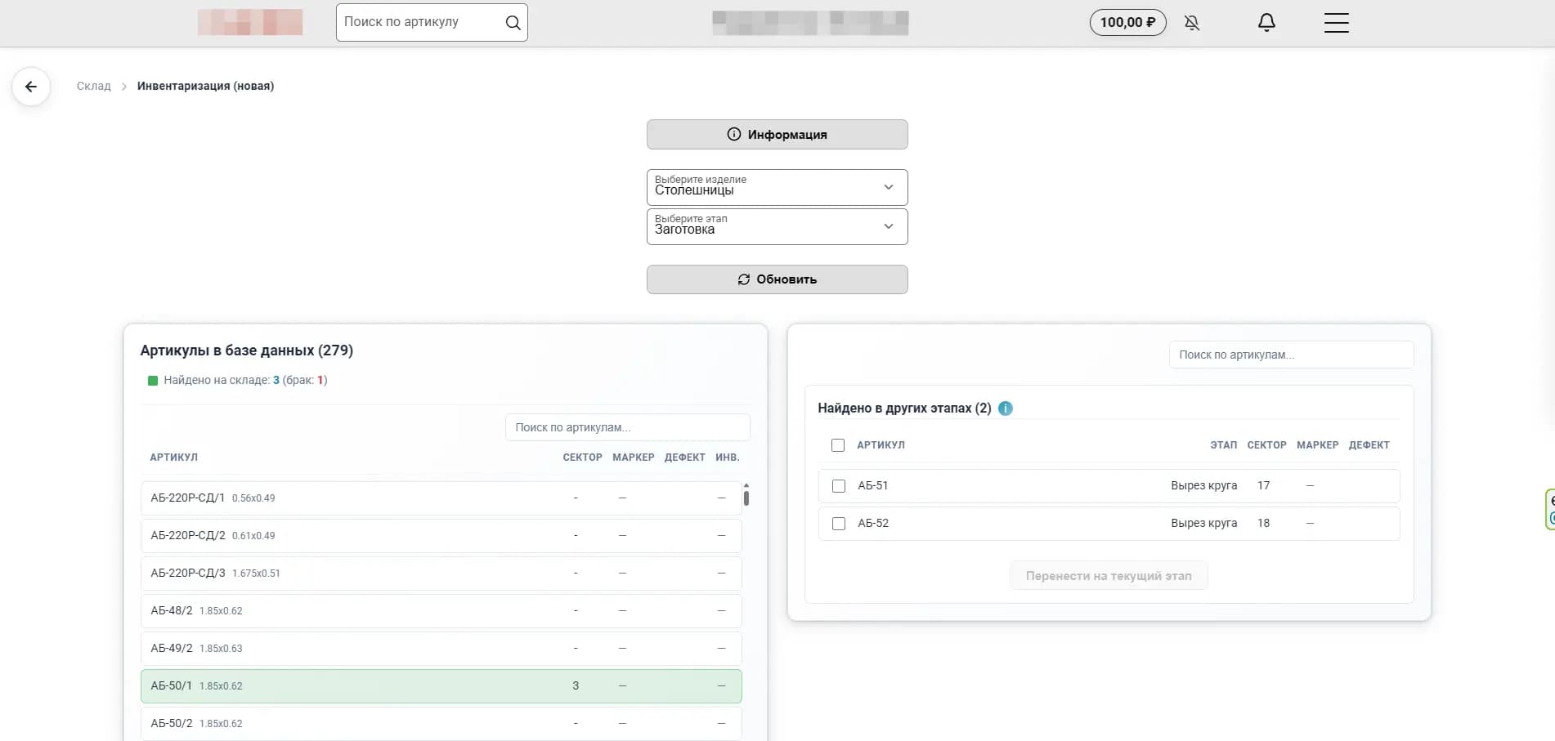
Task: Expand the chevron on the Заготовка selector
Action: point(888,226)
